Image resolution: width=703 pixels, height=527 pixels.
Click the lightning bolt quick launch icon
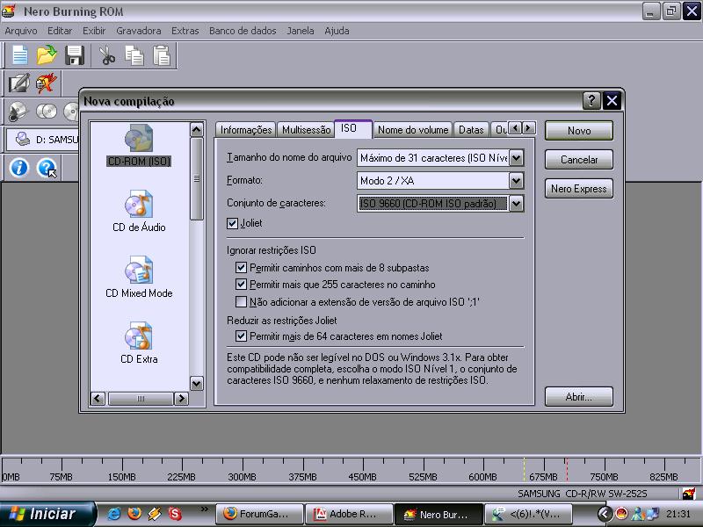click(155, 514)
